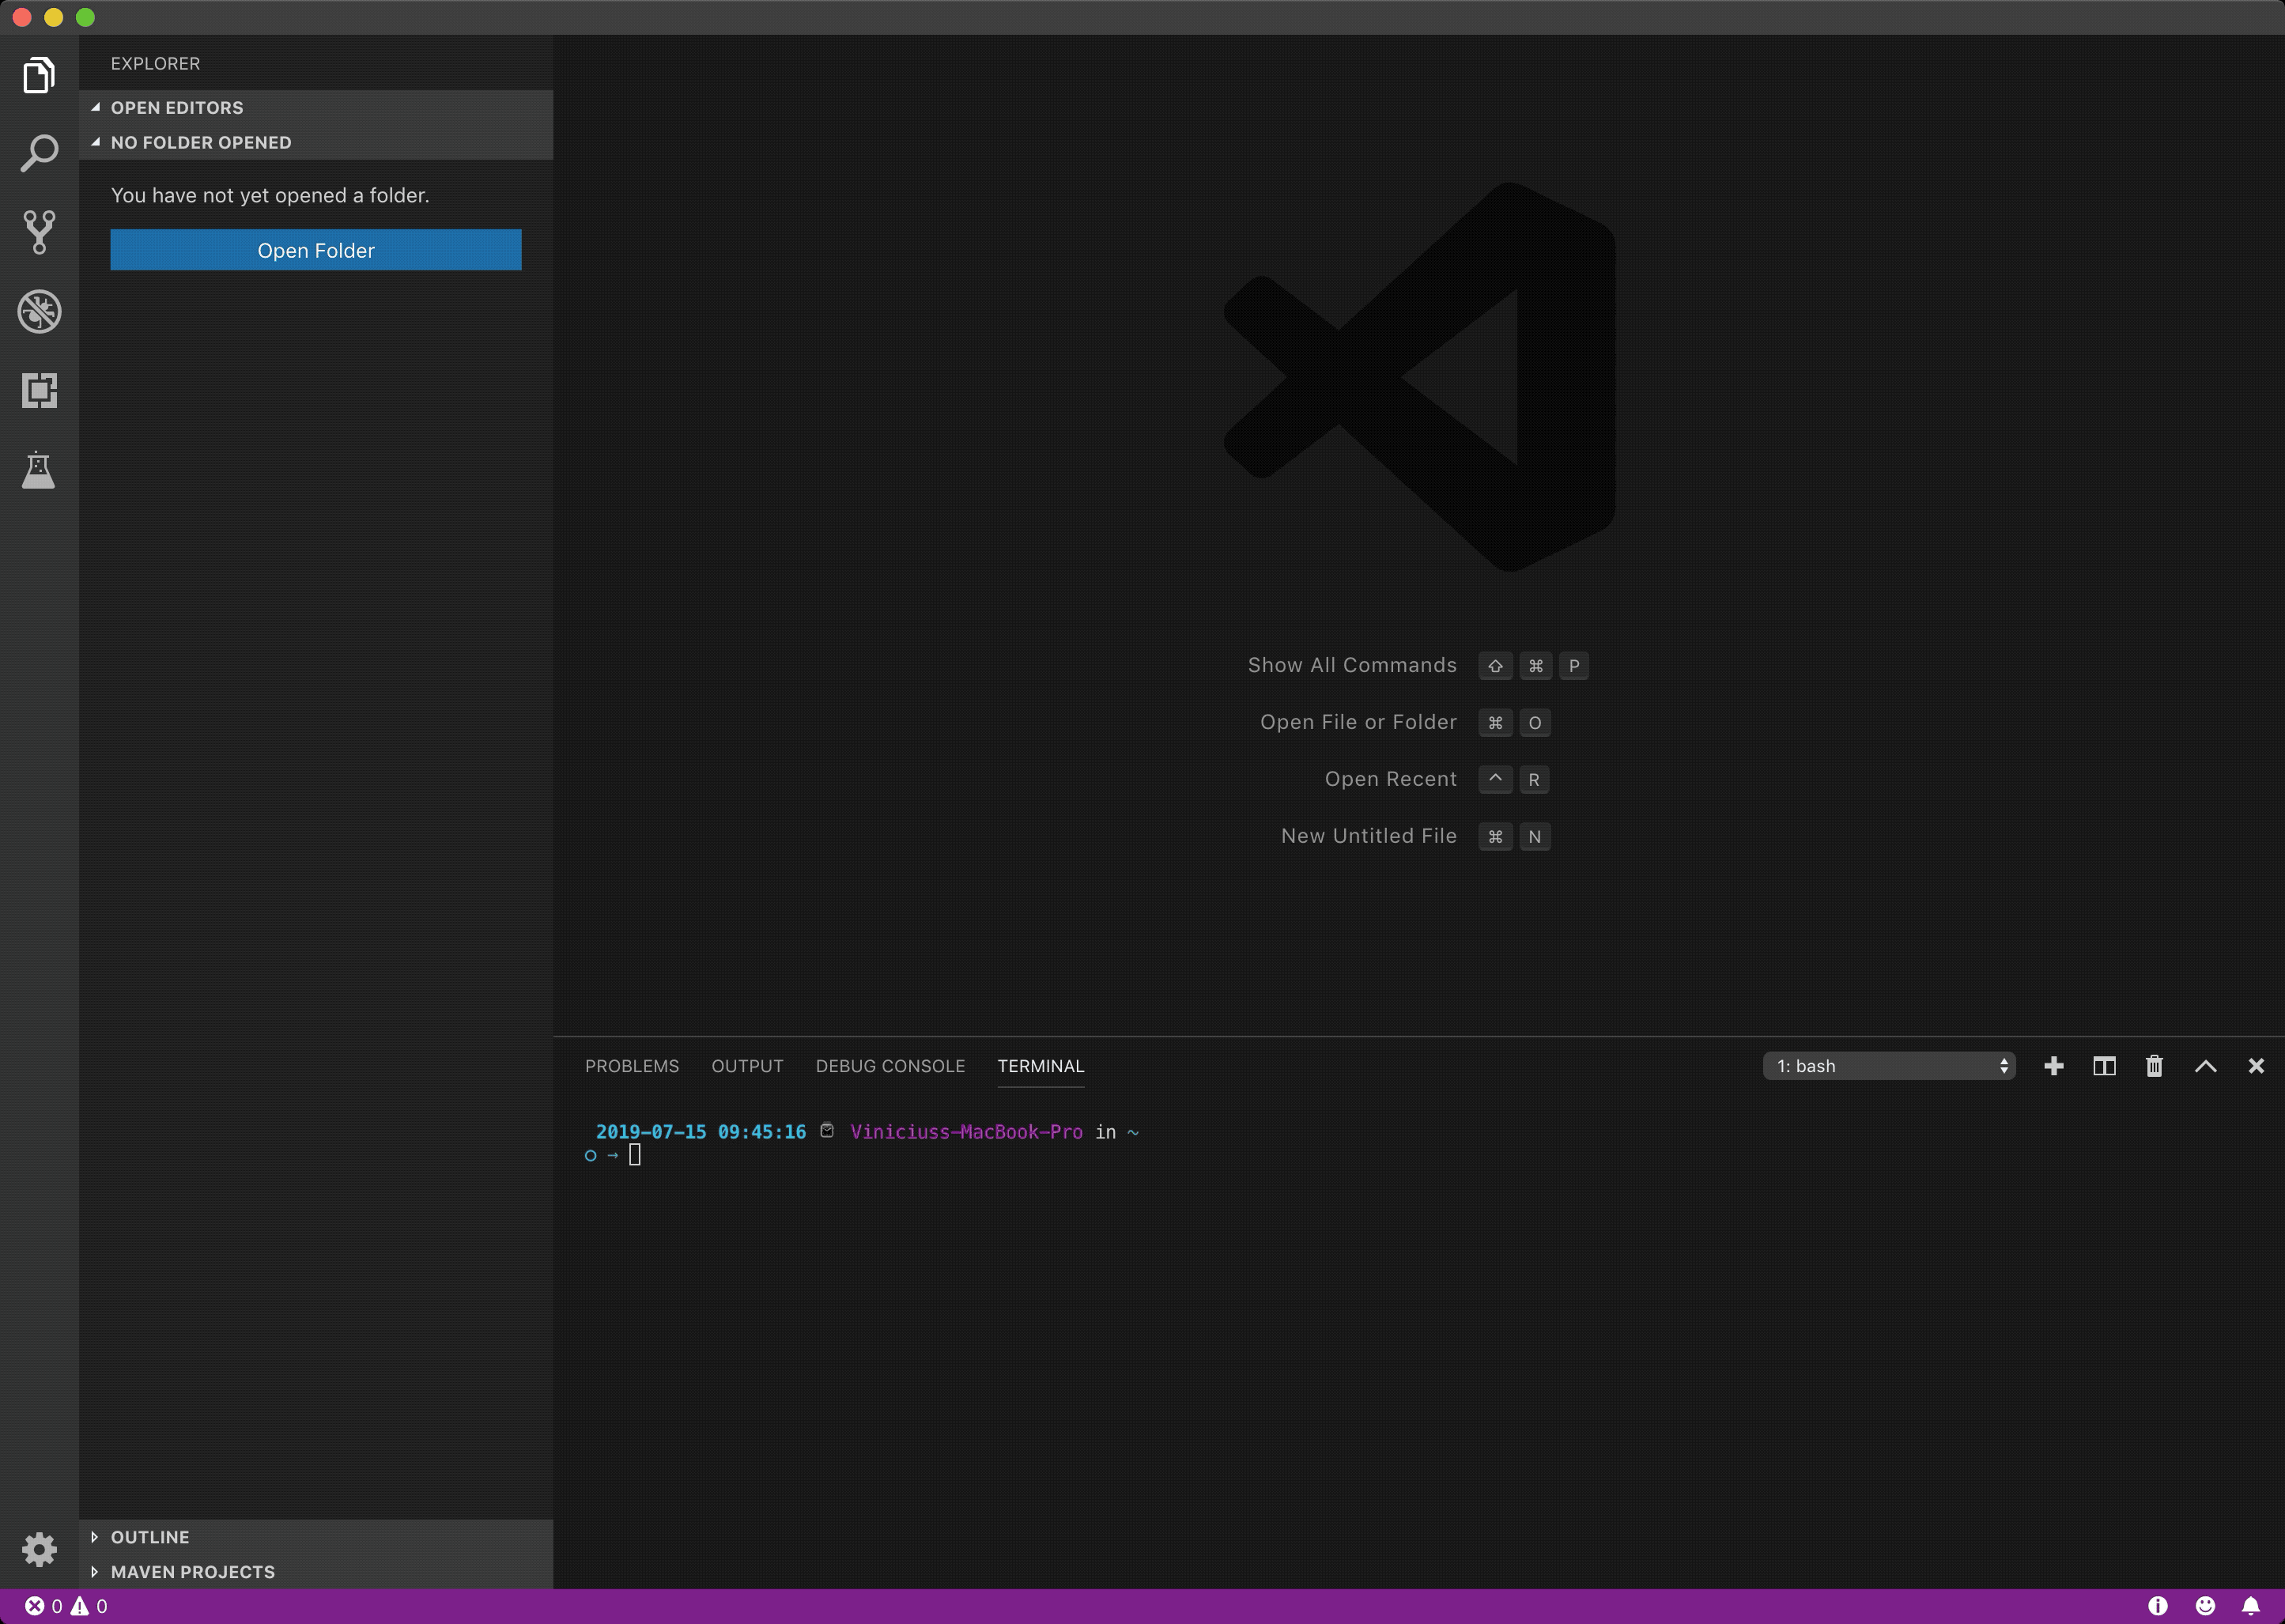2285x1624 pixels.
Task: Open the Source Control view icon
Action: [39, 232]
